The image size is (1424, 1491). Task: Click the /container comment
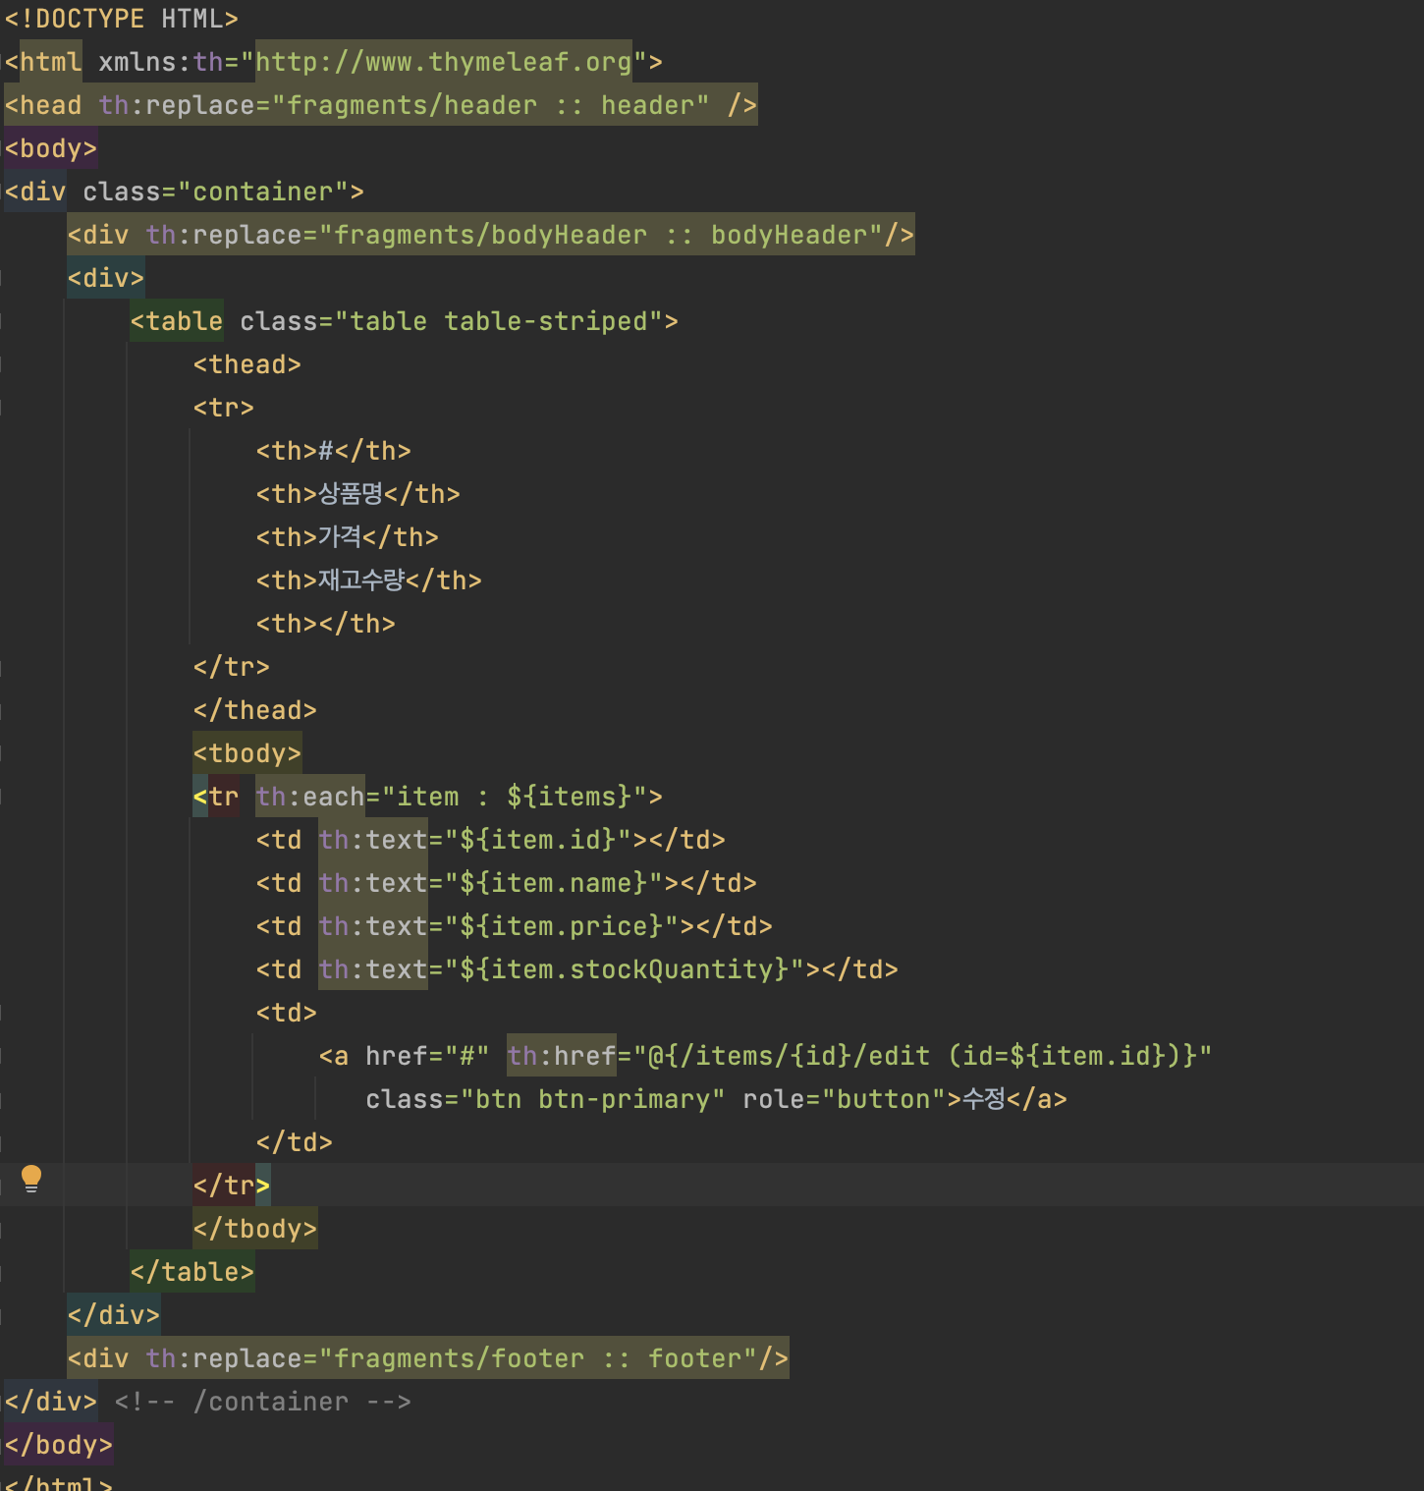pos(263,1402)
